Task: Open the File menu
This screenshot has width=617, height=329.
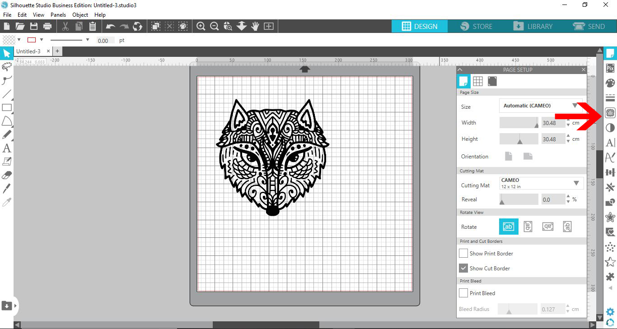Action: (x=7, y=14)
